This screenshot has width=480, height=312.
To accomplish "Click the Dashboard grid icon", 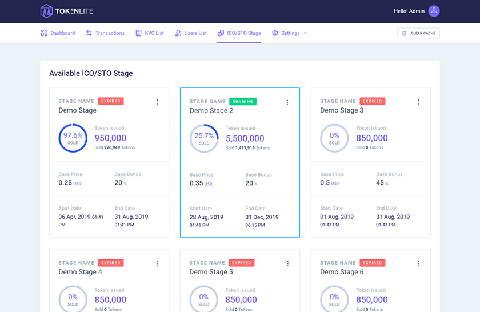I will pos(44,33).
